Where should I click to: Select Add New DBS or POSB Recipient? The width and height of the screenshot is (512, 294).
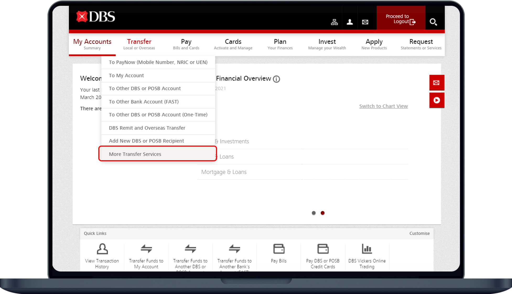point(158,141)
